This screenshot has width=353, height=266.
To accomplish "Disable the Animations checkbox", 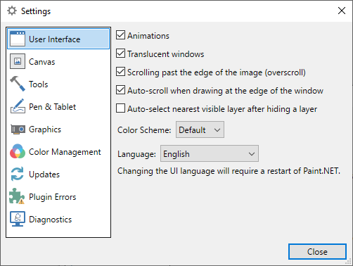I will pos(120,35).
